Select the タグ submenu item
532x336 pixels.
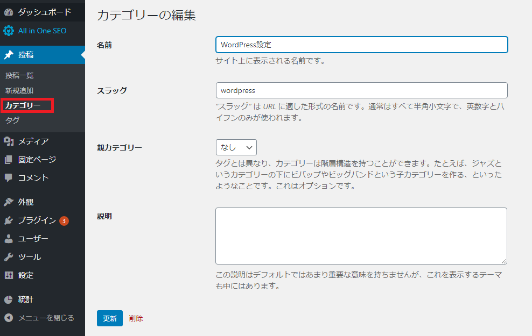(x=12, y=120)
